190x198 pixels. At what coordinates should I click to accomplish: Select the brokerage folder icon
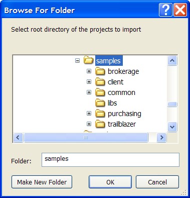pos(100,71)
